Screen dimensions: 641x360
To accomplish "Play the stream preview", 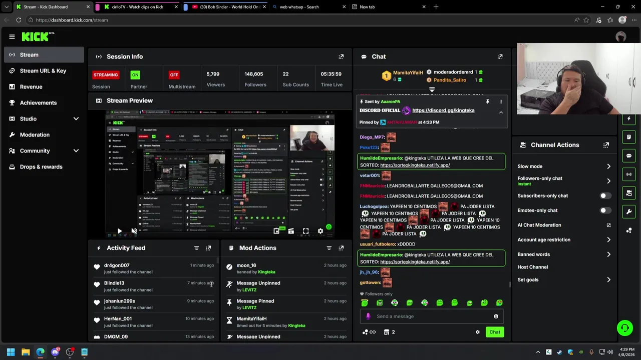I will [x=119, y=231].
